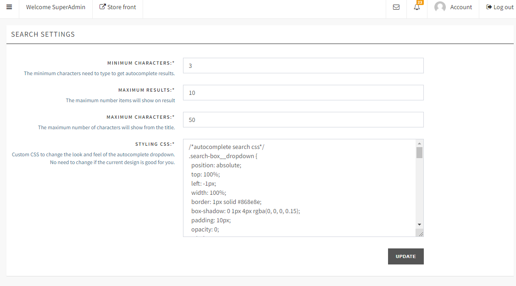Click the notification count badge

click(x=420, y=2)
